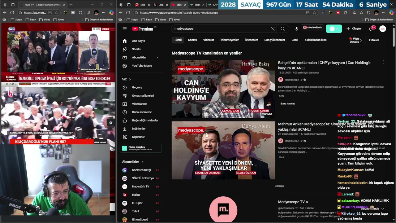The image size is (396, 223).
Task: Go back in the left browser window
Action: click(x=4, y=12)
